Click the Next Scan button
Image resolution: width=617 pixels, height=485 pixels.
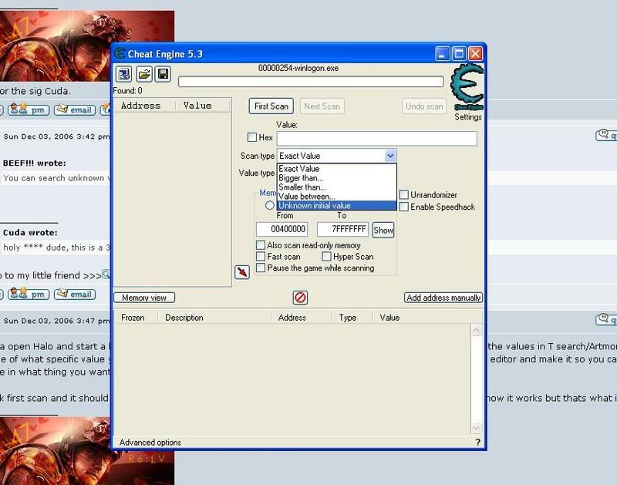coord(322,106)
